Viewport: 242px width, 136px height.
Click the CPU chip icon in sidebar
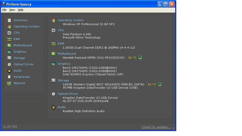[9, 33]
